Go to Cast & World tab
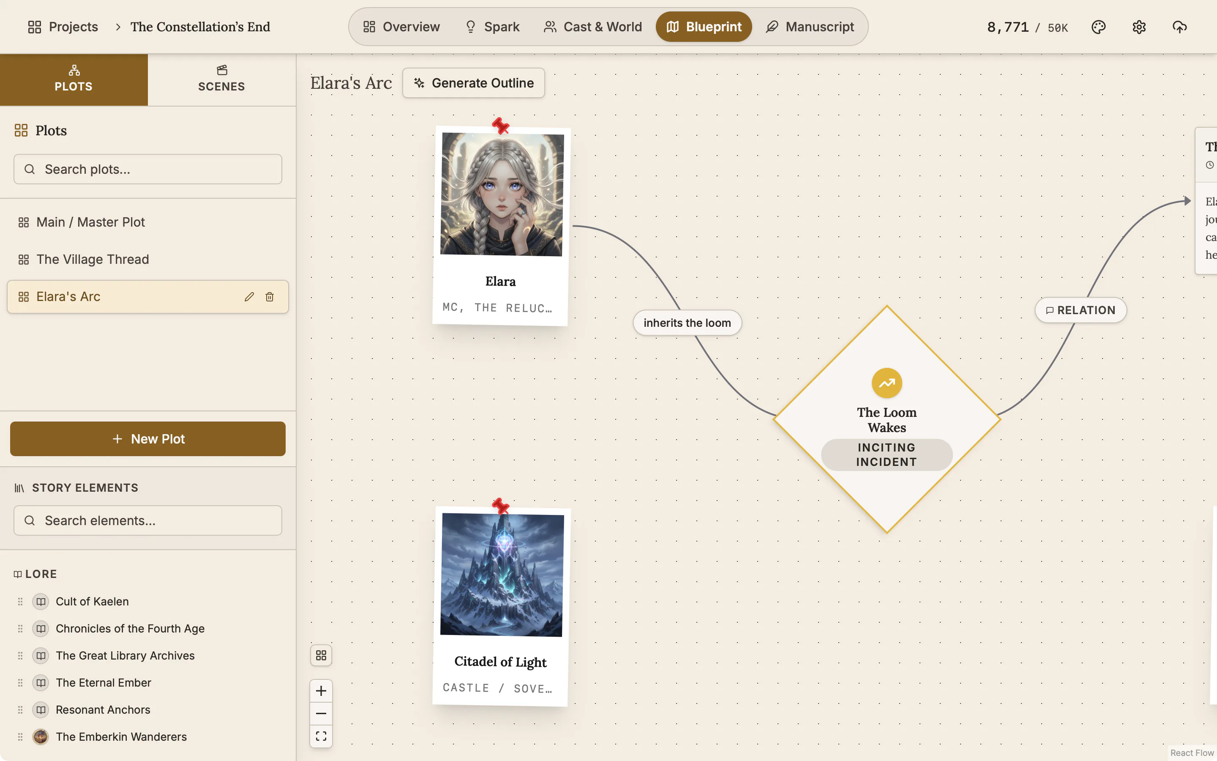The width and height of the screenshot is (1217, 761). [593, 27]
